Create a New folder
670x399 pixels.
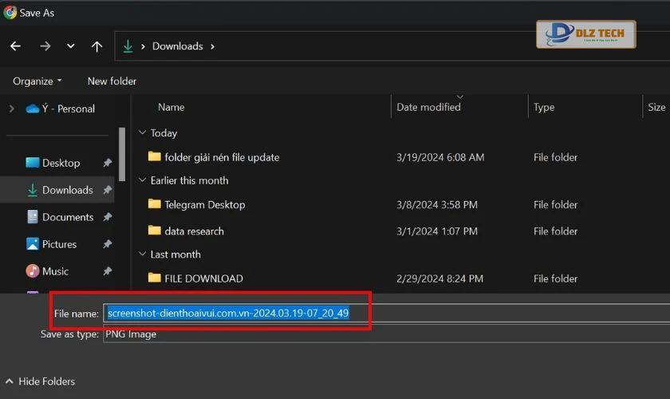(112, 81)
